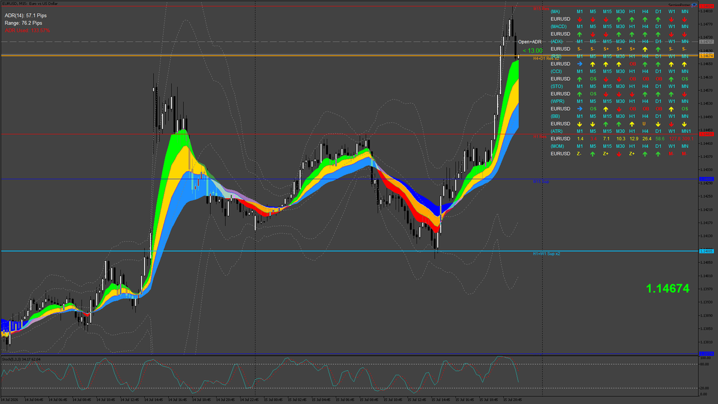
Task: Click the H4 yellow up arrow under (ADX)
Action: point(645,49)
